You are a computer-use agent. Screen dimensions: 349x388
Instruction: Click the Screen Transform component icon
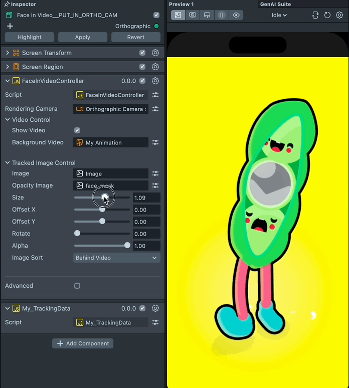16,53
